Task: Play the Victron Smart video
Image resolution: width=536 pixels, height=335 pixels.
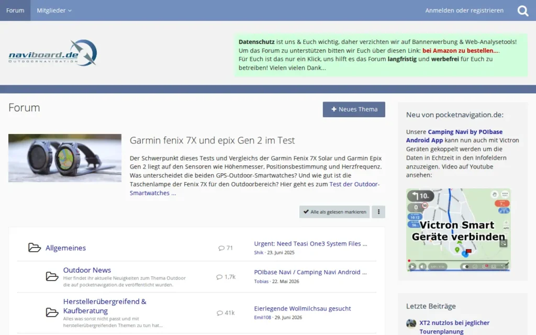Action: [x=412, y=266]
